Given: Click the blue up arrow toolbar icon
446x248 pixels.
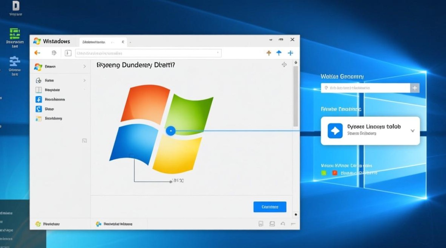Looking at the screenshot, I should click(279, 53).
